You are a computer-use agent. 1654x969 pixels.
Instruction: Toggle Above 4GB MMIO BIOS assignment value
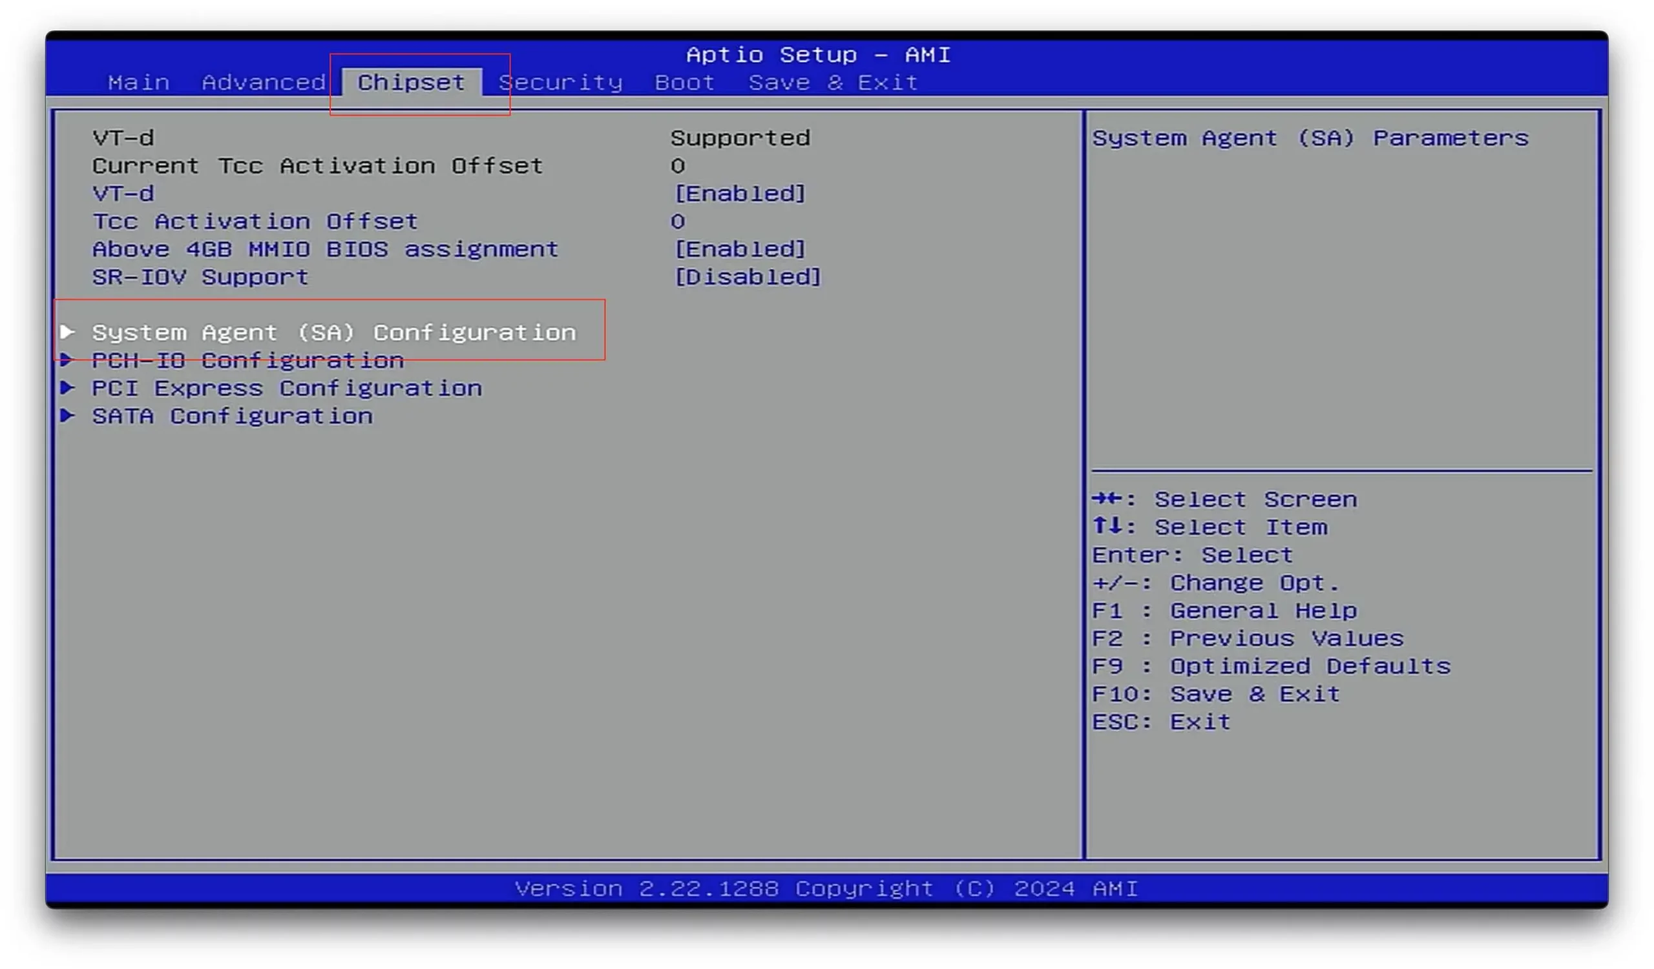[740, 249]
